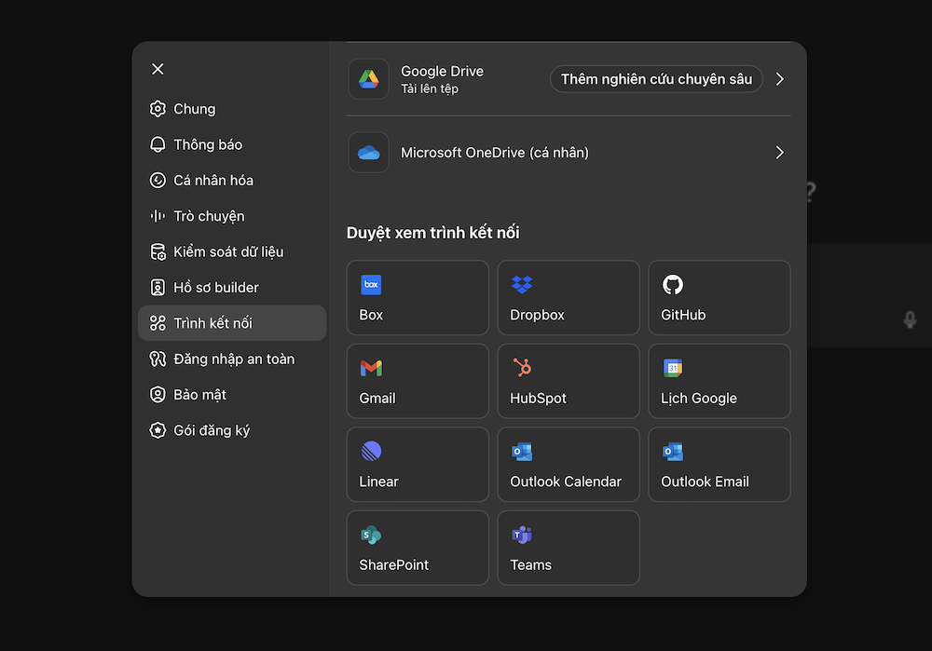Image resolution: width=932 pixels, height=651 pixels.
Task: Open the GitHub connector tile
Action: pos(719,298)
